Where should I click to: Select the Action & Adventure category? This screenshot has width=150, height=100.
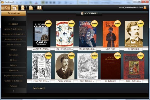tap(14, 29)
